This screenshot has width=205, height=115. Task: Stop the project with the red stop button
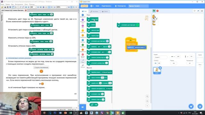tap(158, 11)
